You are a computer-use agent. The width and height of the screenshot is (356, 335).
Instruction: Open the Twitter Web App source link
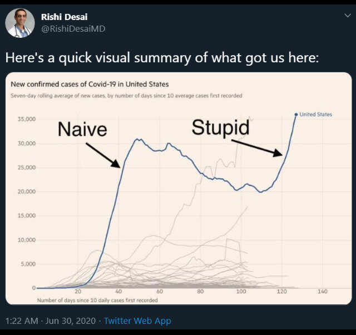(137, 321)
